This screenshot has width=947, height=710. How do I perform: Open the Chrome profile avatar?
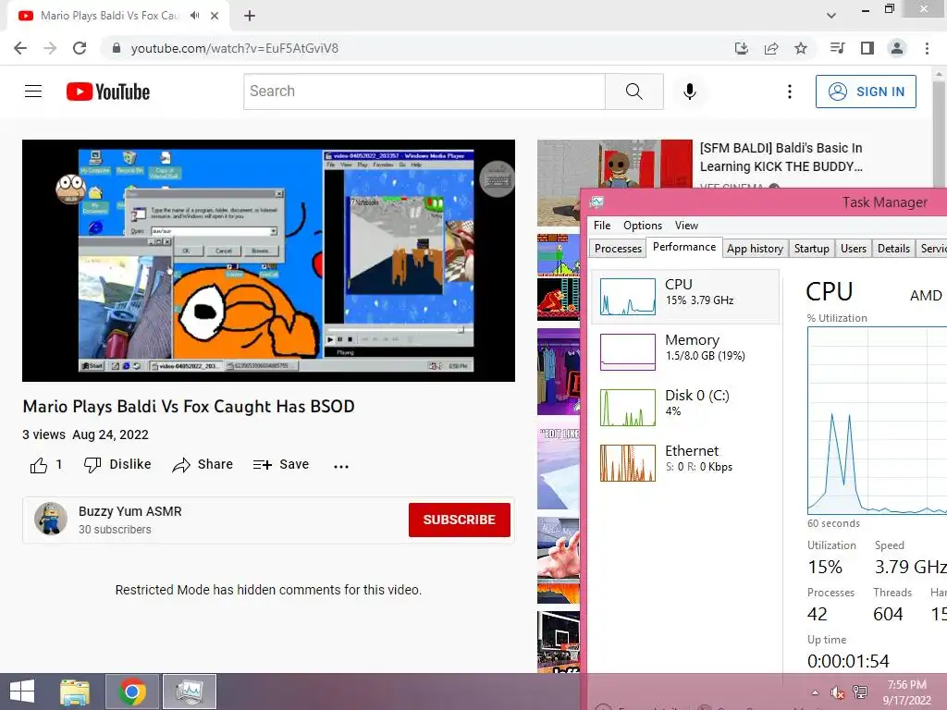coord(897,48)
